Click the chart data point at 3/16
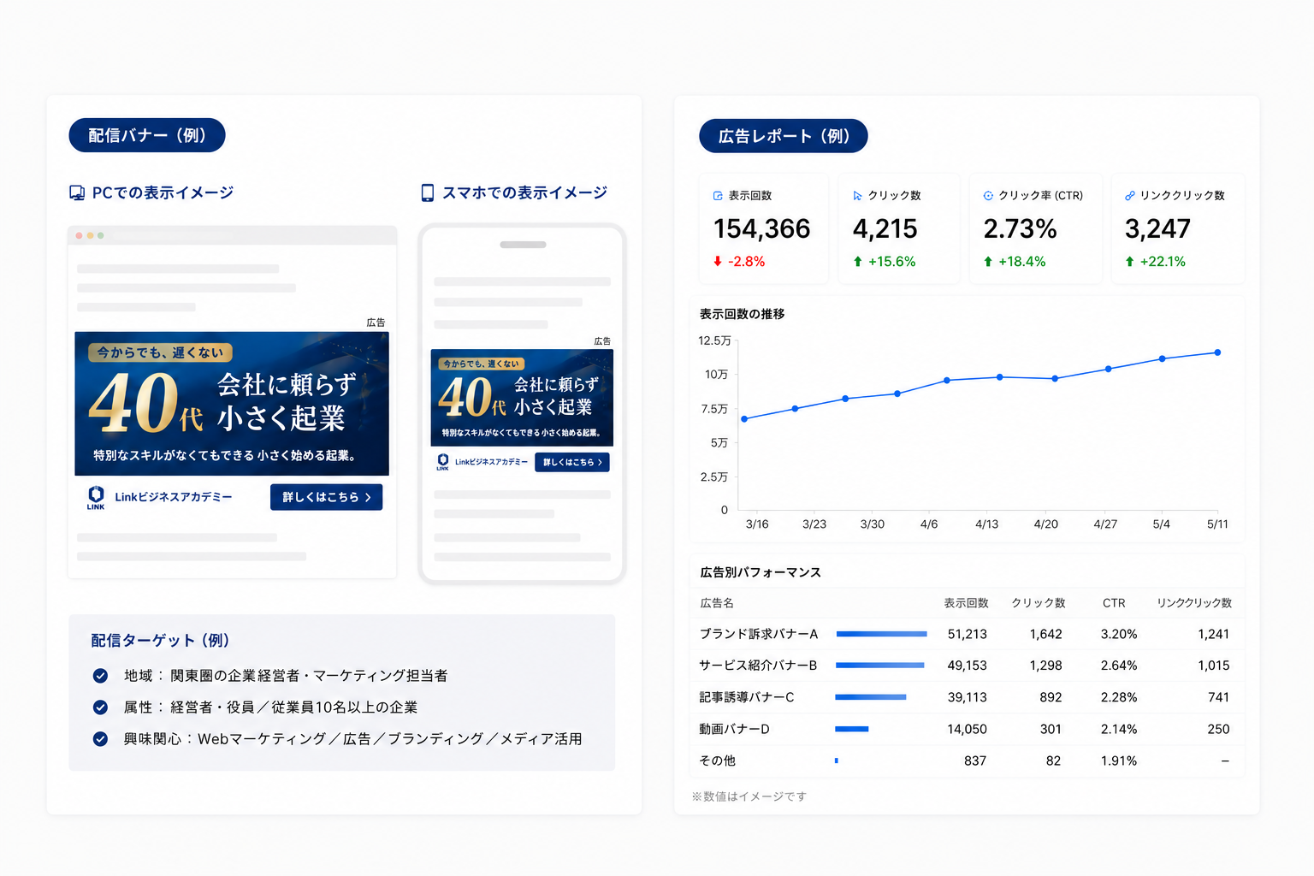 (744, 419)
